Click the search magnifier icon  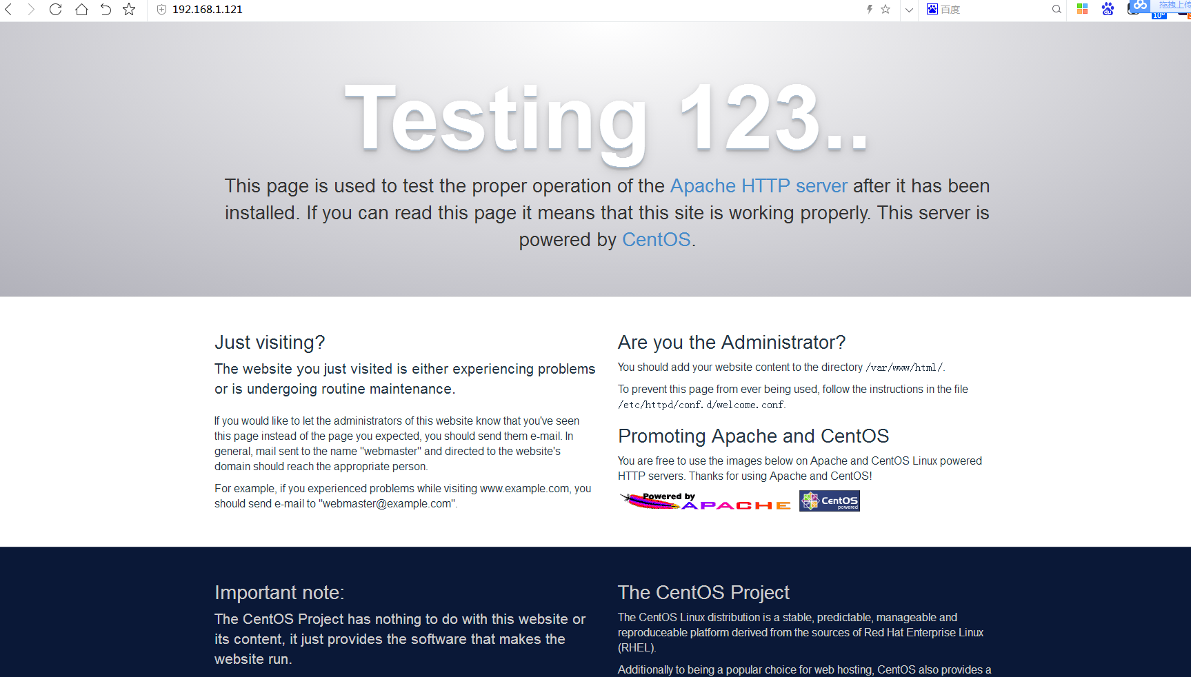[x=1057, y=10]
